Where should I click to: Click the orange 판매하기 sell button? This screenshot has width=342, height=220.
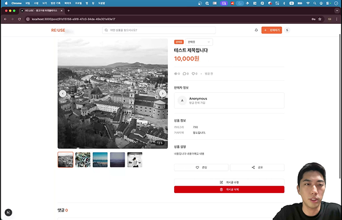coord(272,30)
